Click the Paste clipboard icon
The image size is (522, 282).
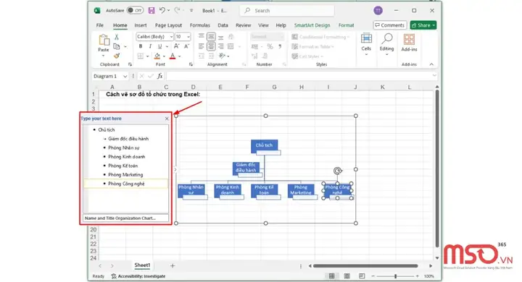(104, 40)
